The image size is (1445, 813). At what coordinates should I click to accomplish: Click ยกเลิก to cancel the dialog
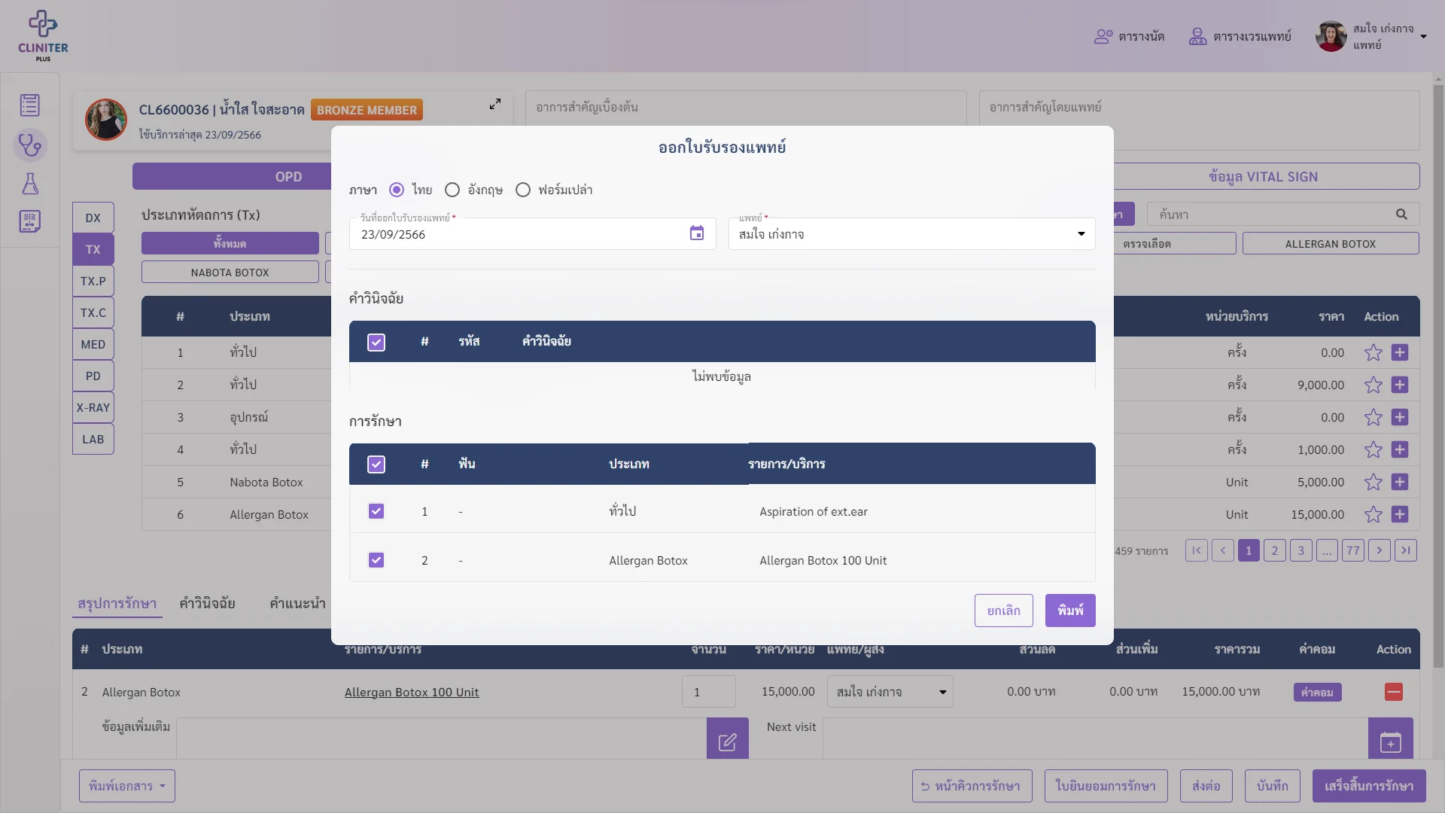click(x=1003, y=611)
